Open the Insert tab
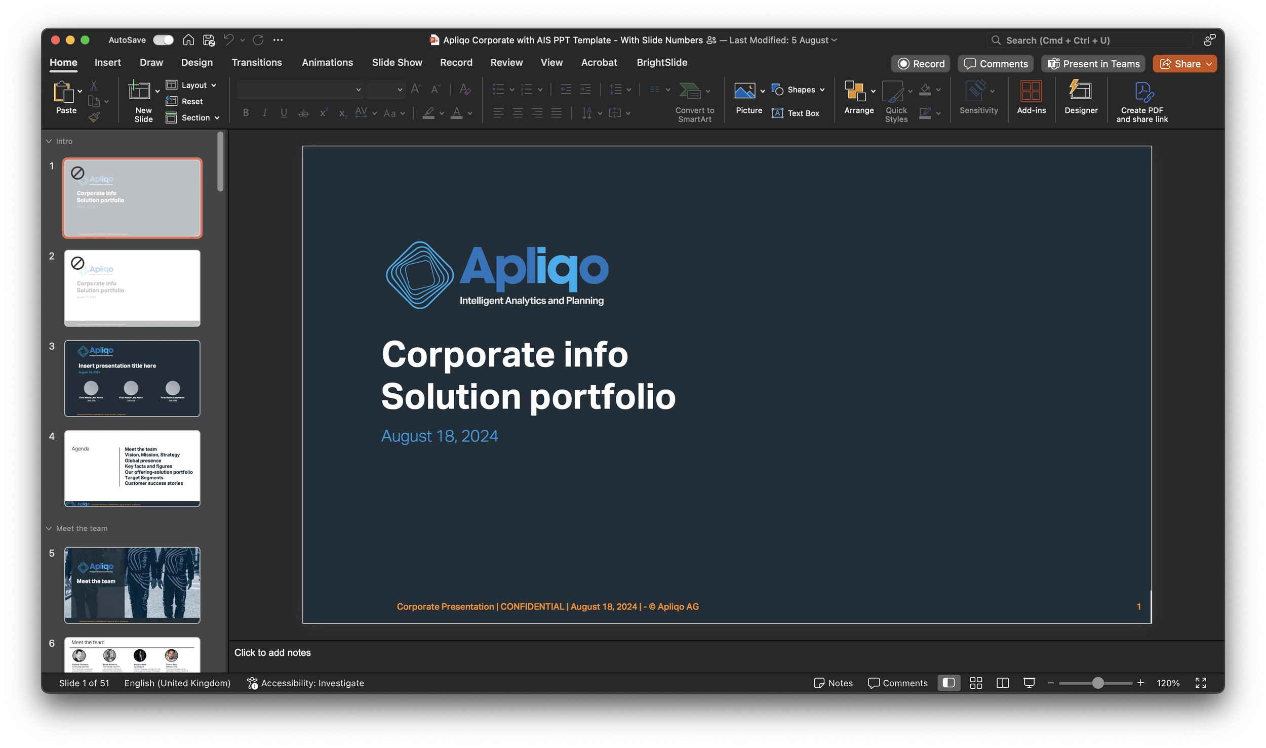Viewport: 1266px width, 748px height. coord(107,63)
